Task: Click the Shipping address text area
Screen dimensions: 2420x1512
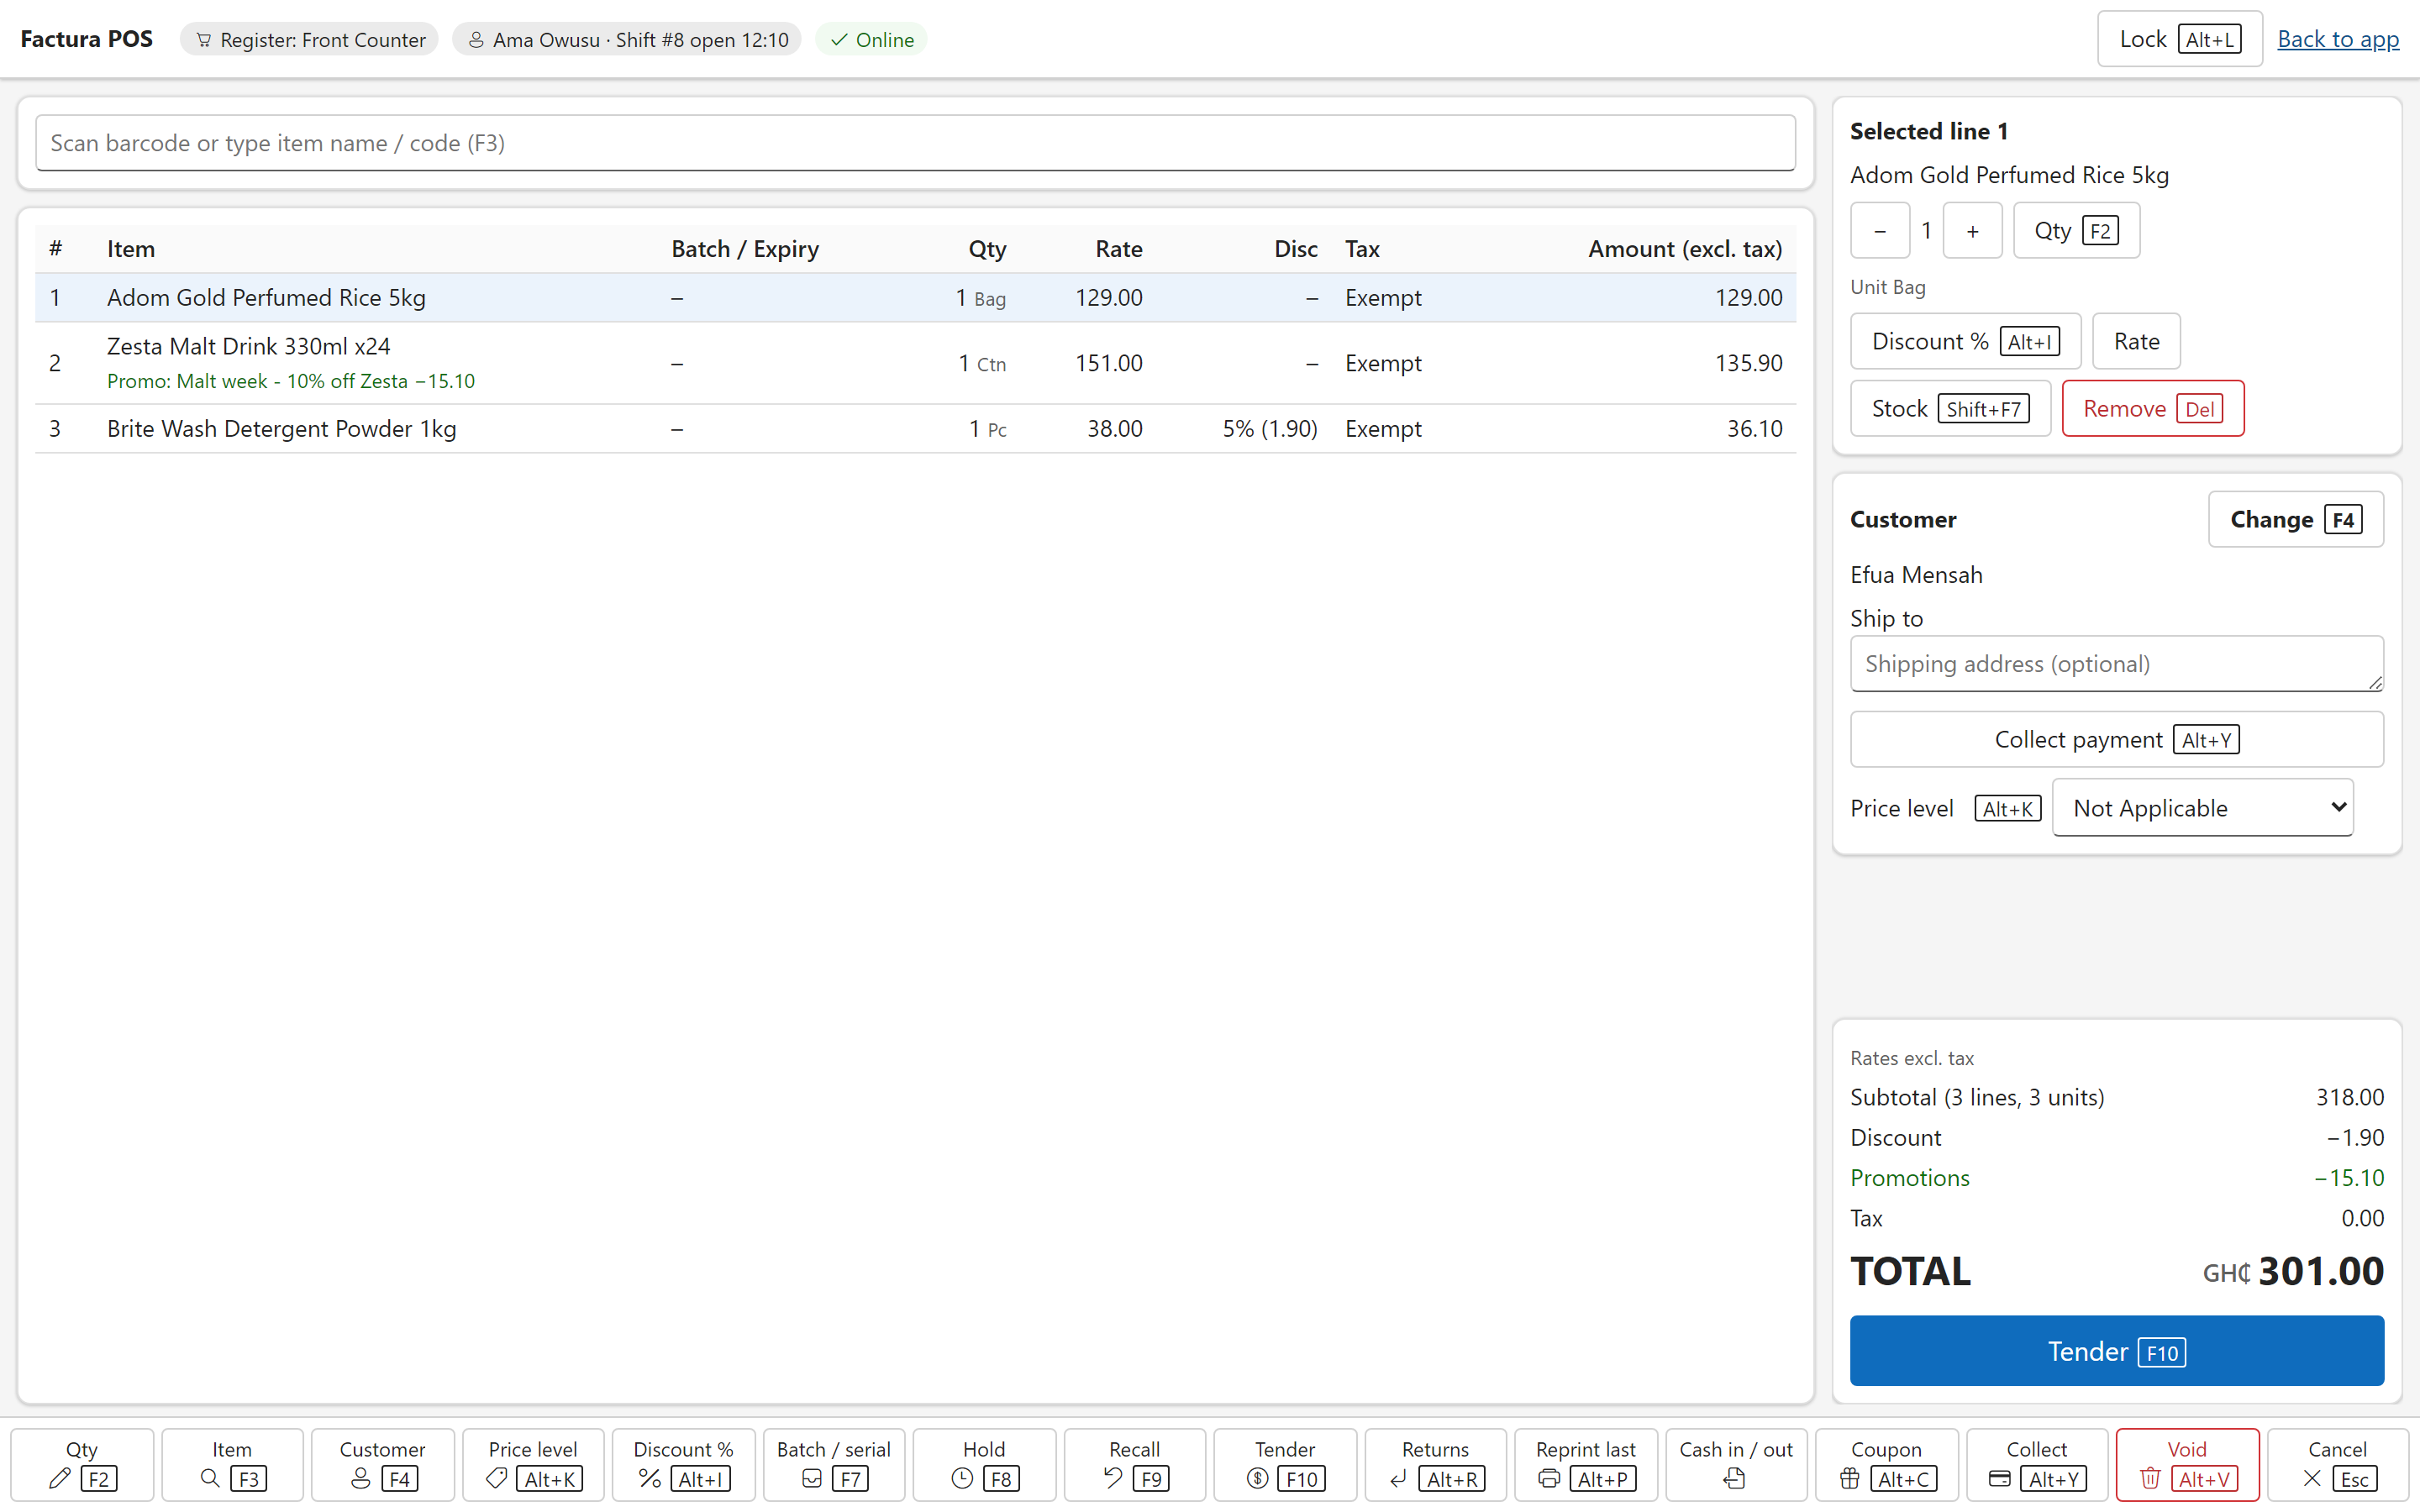Action: tap(2116, 663)
